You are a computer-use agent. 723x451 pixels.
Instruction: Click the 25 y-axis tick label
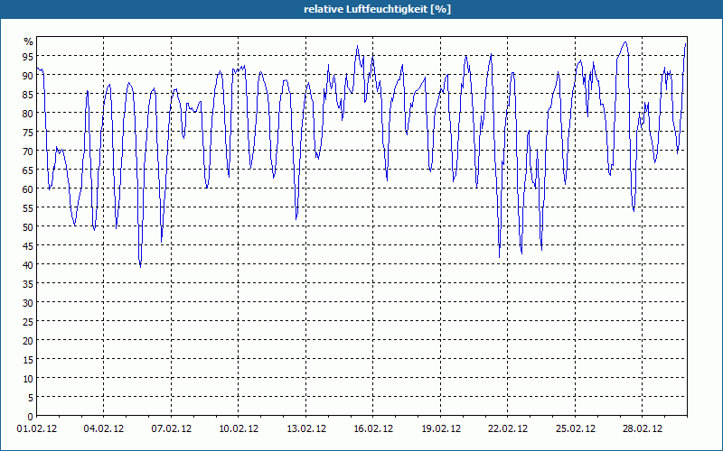tap(28, 322)
